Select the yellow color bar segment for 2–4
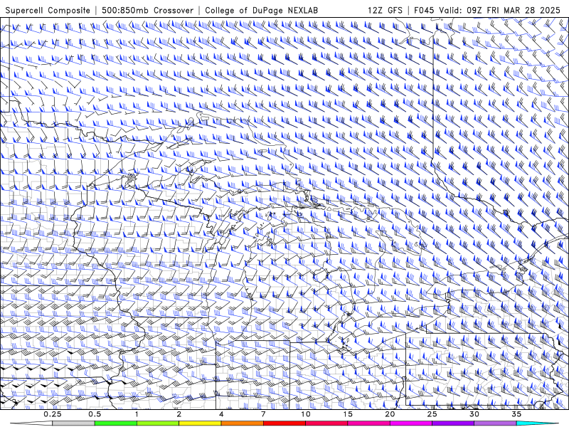This screenshot has width=569, height=427. coord(200,423)
